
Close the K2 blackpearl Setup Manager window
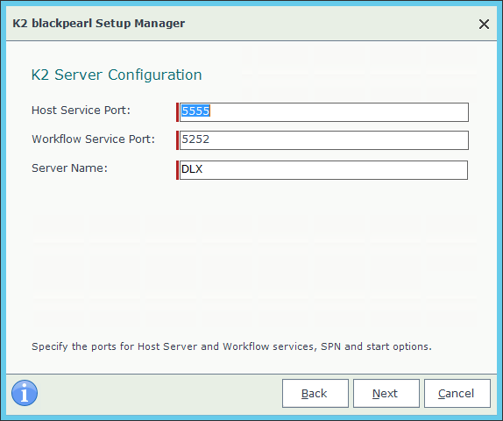pos(484,24)
